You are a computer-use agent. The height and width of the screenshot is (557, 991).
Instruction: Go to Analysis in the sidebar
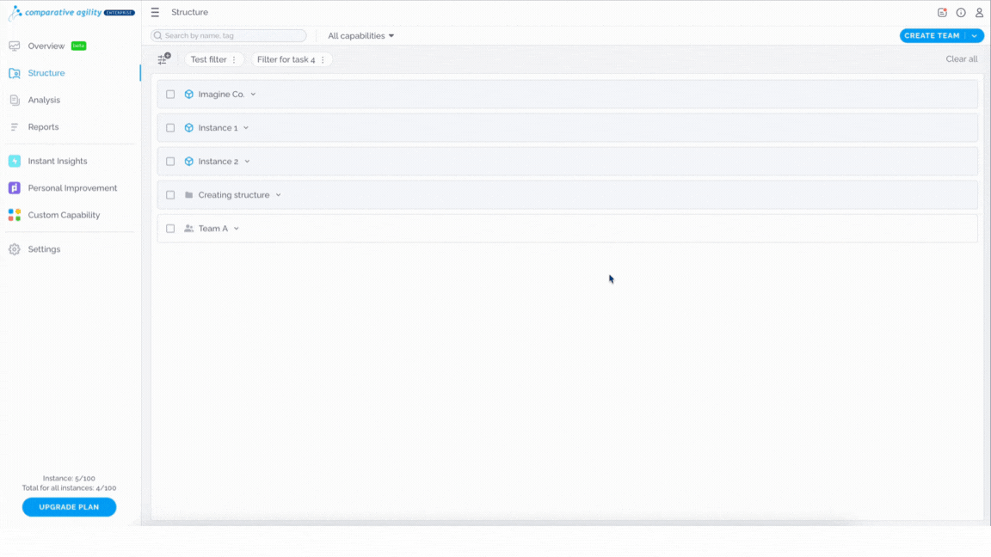pyautogui.click(x=44, y=100)
